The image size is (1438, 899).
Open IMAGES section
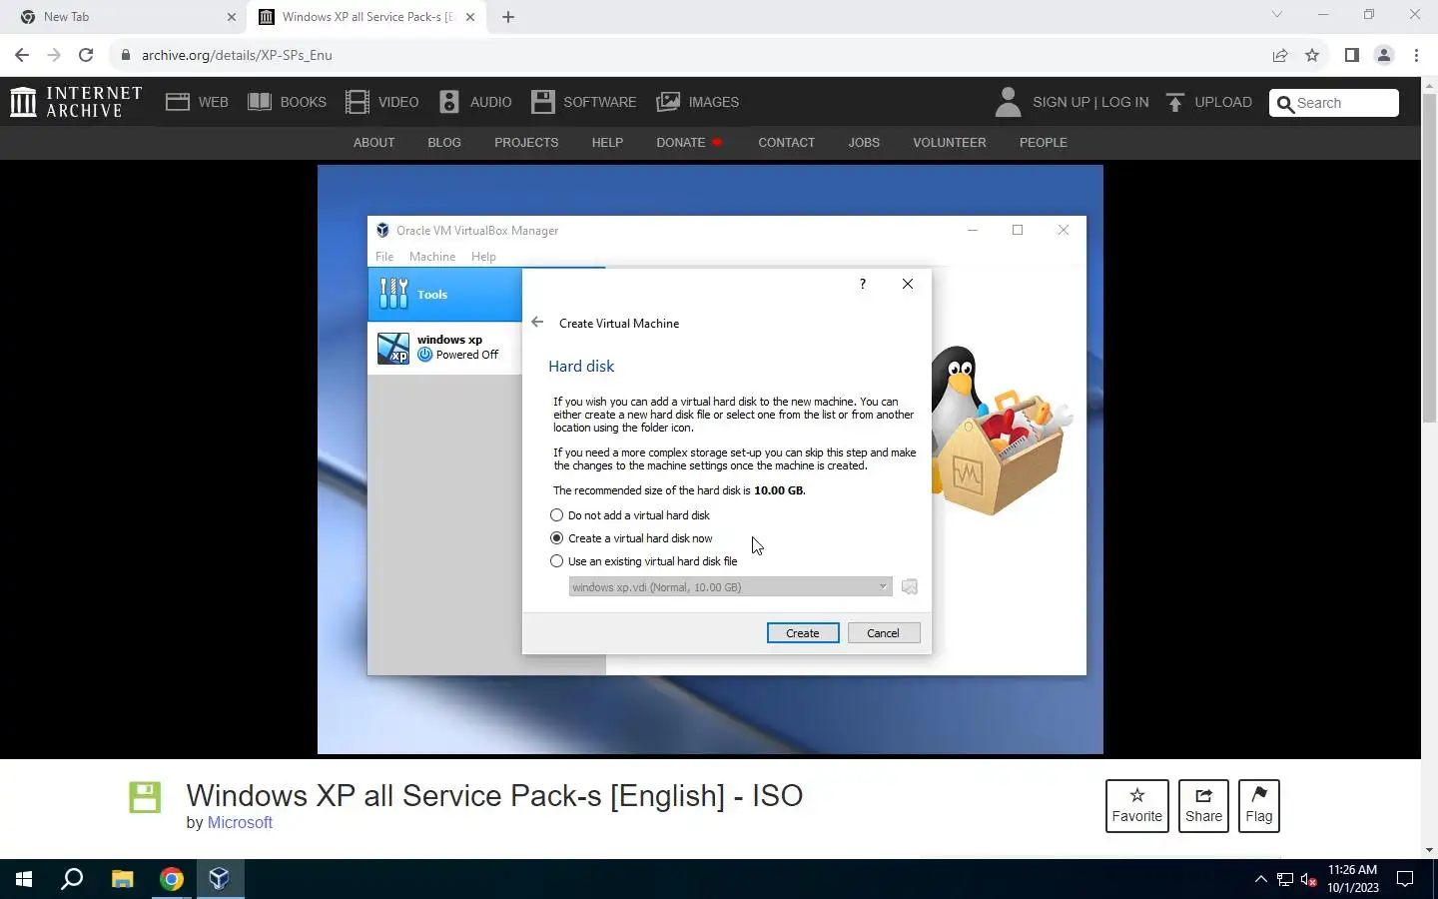pos(698,102)
